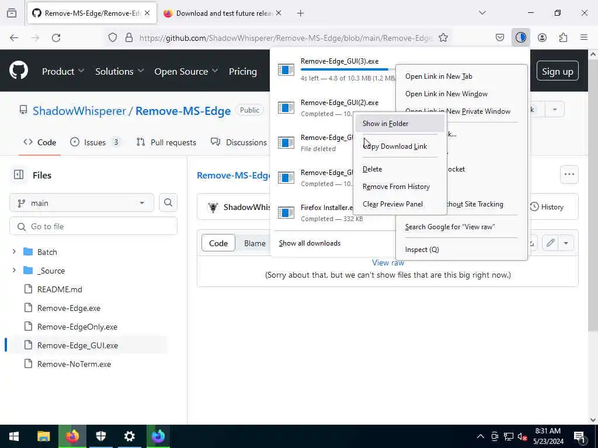Show hidden system tray icons

click(x=481, y=436)
